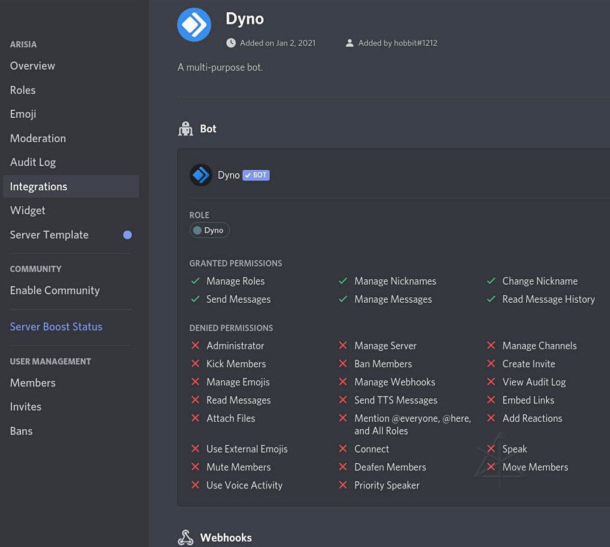610x547 pixels.
Task: Click the blue dot beside Server Template
Action: [127, 235]
